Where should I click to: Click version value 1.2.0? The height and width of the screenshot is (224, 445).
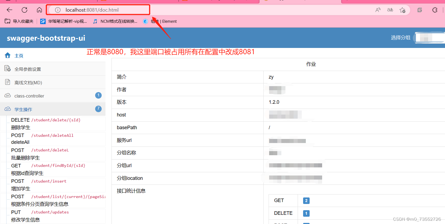pyautogui.click(x=274, y=102)
